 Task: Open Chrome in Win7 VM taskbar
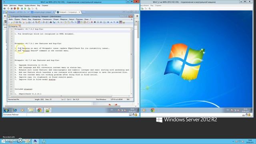click(39, 110)
